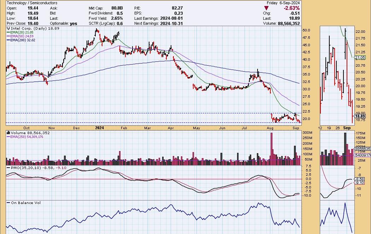This screenshot has height=234, width=371.
Task: Click the red down-triangle change indicator
Action: (266, 8)
